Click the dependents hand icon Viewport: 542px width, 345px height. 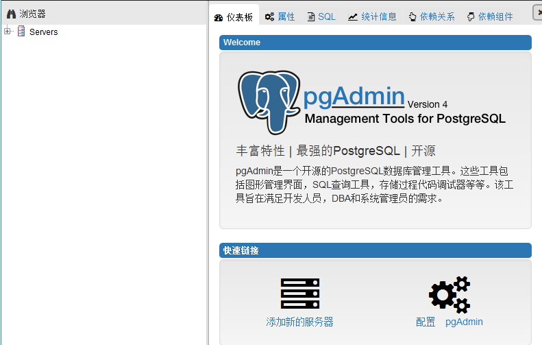coord(471,16)
